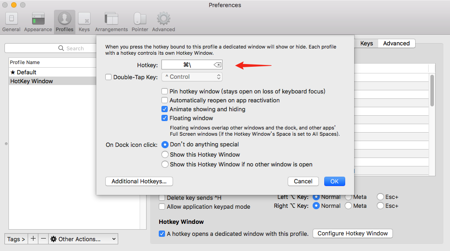Viewport: 450px width, 251px height.
Task: Uncheck hotkey opens dedicated window checkbox
Action: tap(162, 234)
